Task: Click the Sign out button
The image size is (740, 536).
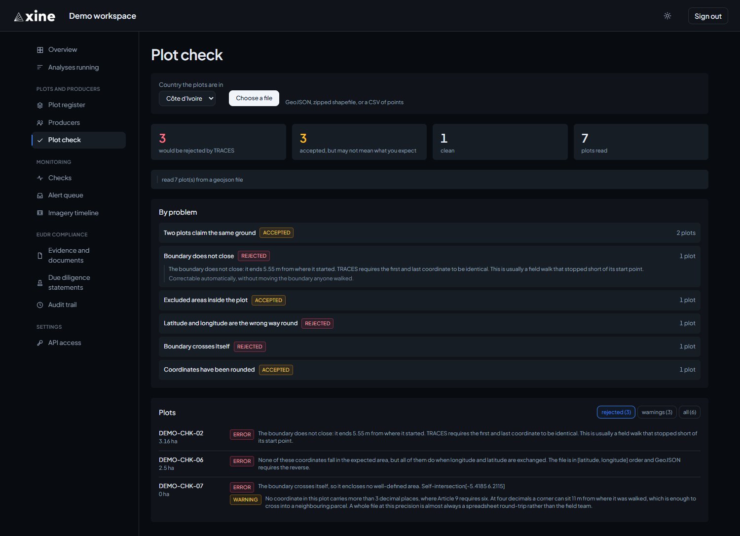Action: click(x=708, y=16)
